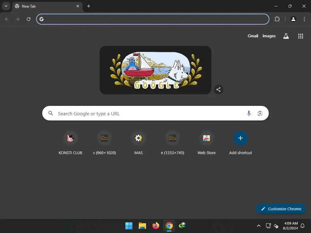Open the MAS shortcut
Screen dimensions: 311x233
(138, 143)
